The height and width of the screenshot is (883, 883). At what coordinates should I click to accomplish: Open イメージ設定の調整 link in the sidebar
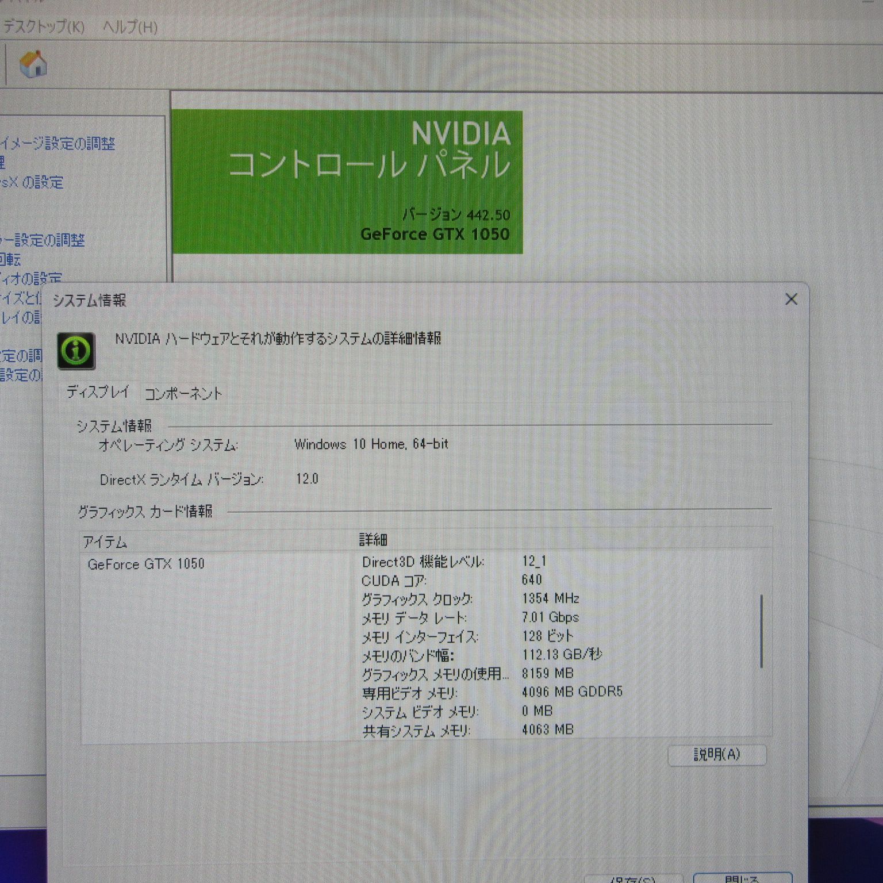57,143
